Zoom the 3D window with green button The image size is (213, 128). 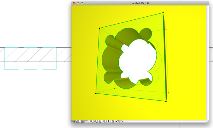coord(82,3)
